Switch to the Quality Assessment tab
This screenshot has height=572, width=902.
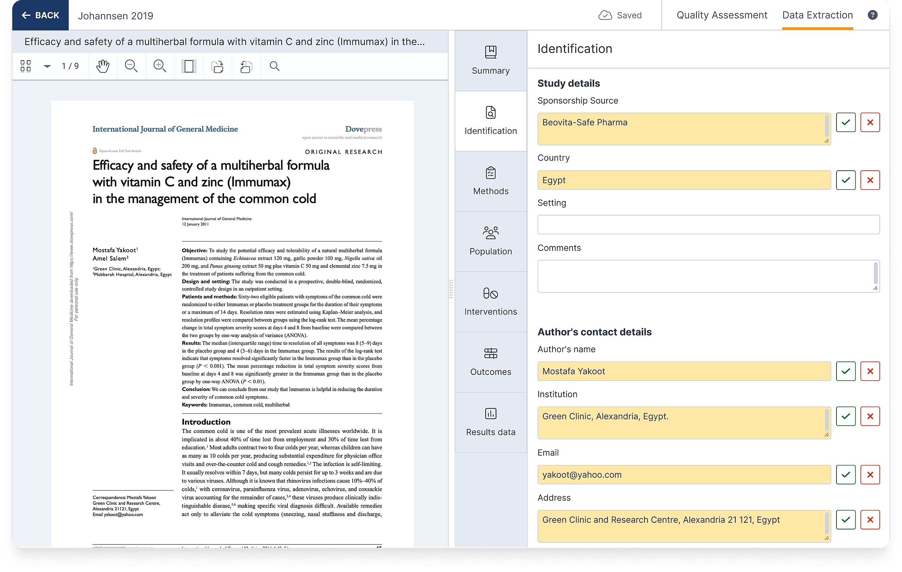tap(722, 15)
